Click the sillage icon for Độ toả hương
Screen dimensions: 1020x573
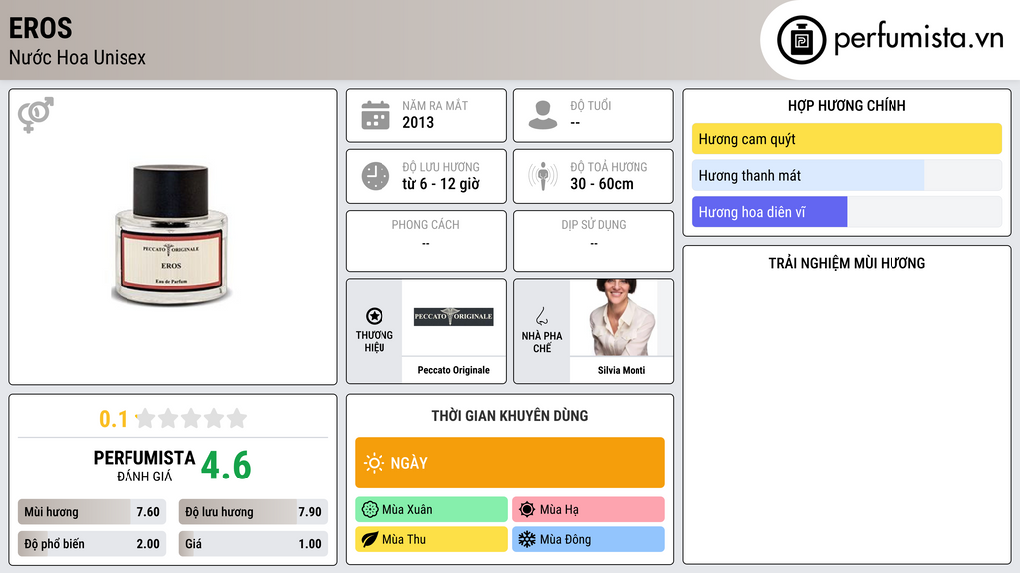543,176
